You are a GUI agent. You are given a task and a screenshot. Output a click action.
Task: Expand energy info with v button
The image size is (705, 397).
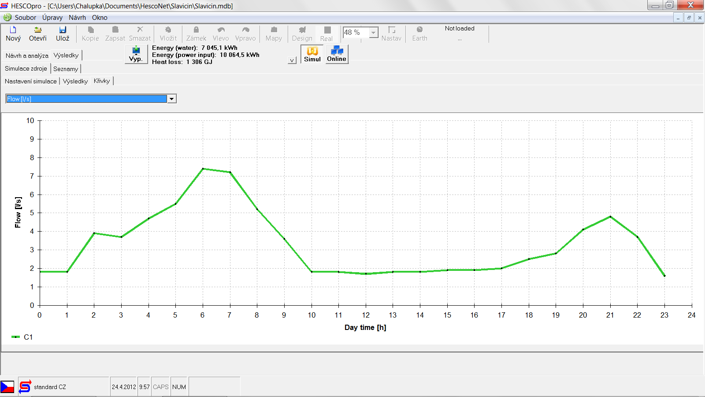pos(292,60)
